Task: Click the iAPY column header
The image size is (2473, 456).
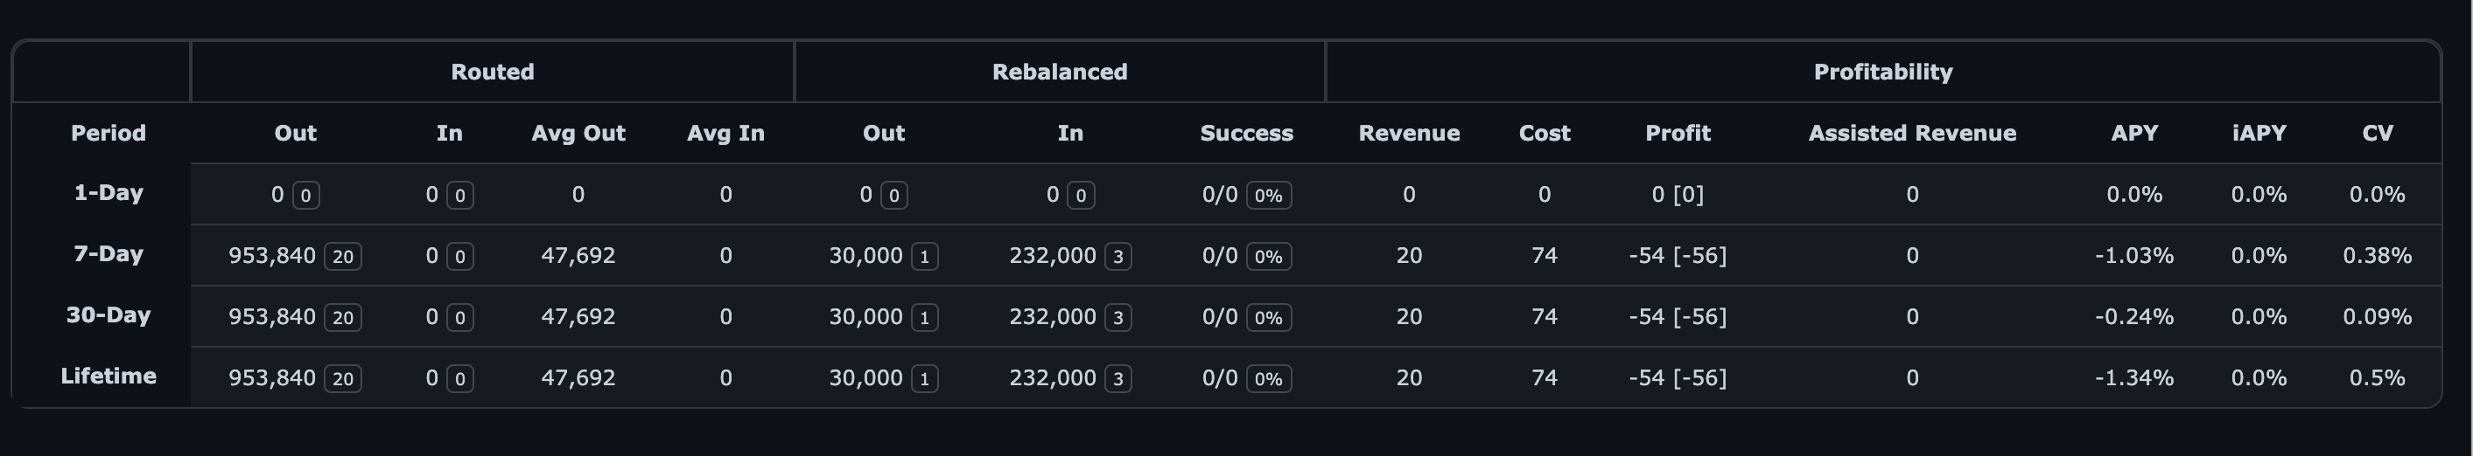Action: pyautogui.click(x=2258, y=133)
